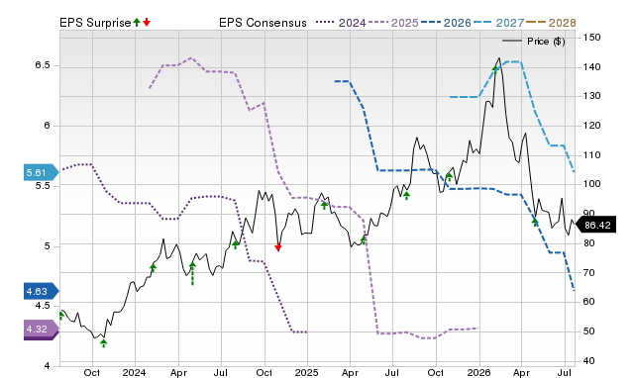Click the 5.5 label on the left axis

coord(43,186)
